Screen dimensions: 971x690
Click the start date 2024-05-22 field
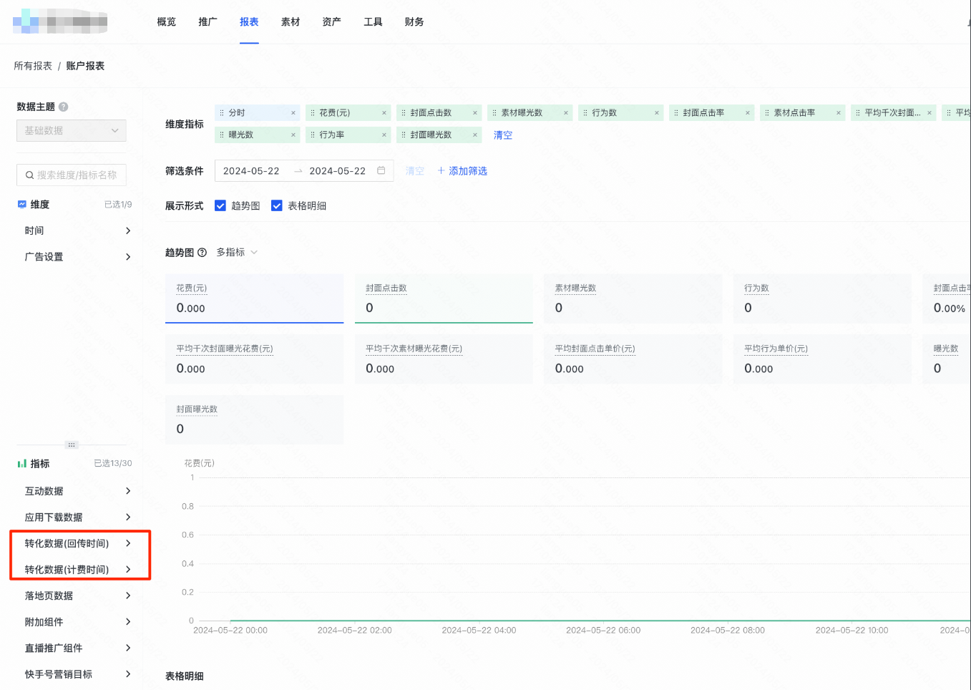tap(251, 171)
